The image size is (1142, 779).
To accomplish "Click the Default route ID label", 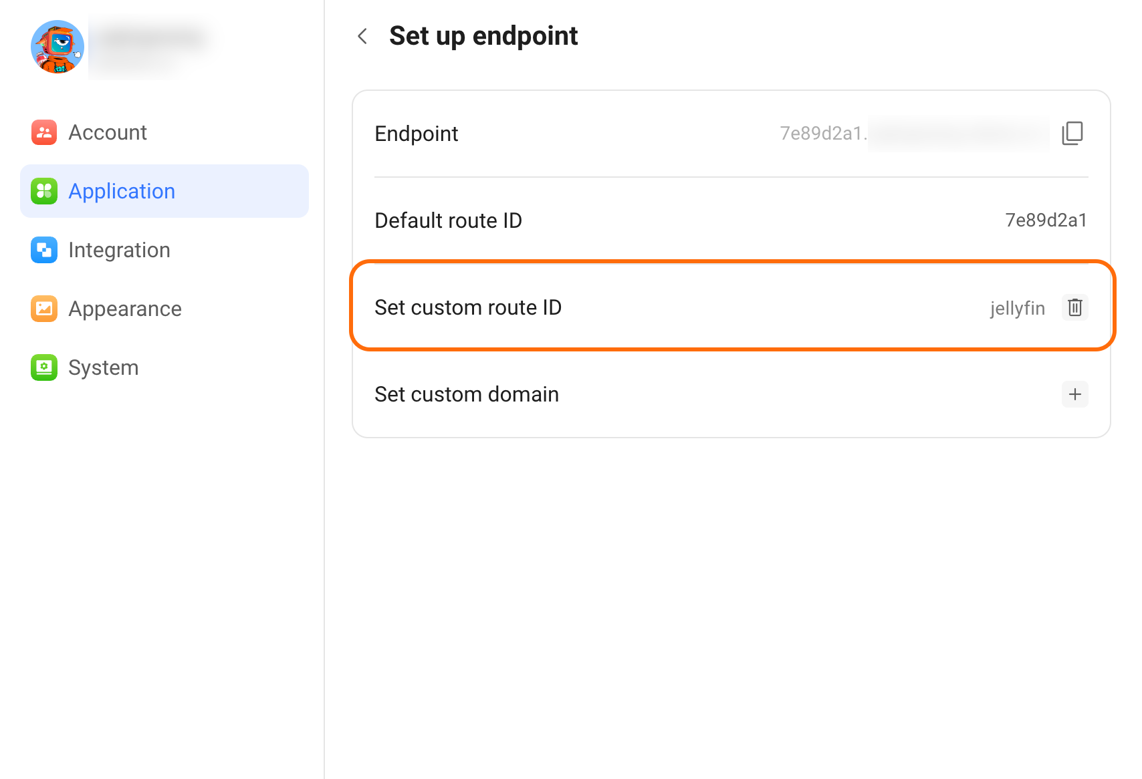I will 448,220.
